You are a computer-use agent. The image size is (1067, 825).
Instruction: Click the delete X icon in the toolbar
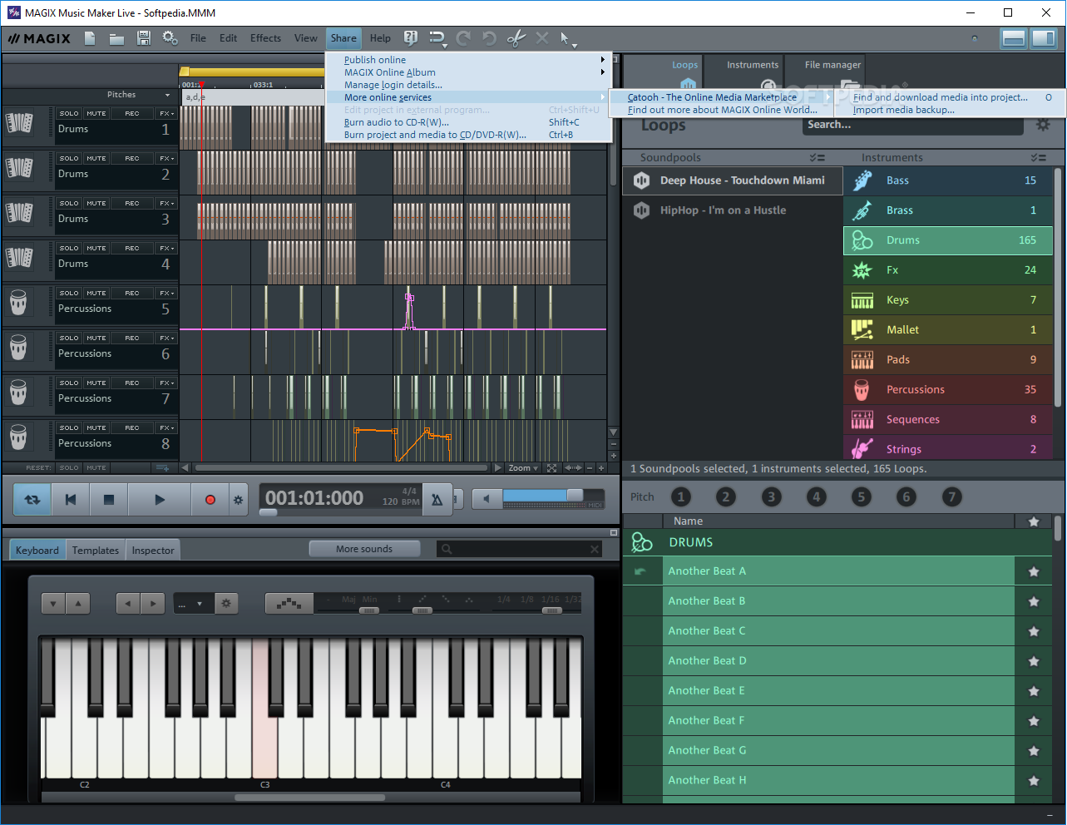542,38
